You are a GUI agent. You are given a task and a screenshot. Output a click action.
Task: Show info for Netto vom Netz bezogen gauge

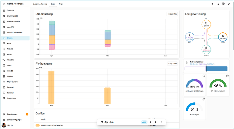tap(204, 76)
